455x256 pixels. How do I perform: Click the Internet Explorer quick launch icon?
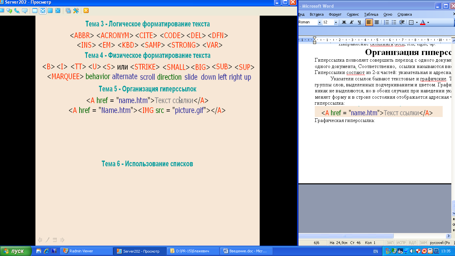pos(46,251)
